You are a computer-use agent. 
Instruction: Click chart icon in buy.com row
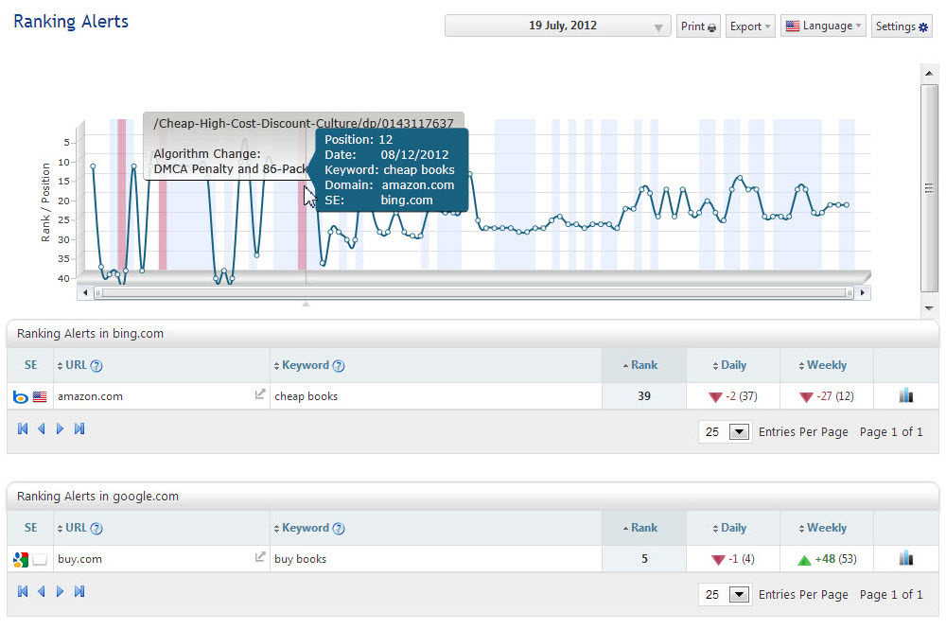tap(906, 559)
